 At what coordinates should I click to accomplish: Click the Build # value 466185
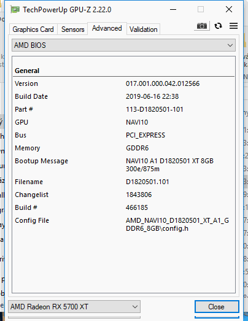(137, 207)
